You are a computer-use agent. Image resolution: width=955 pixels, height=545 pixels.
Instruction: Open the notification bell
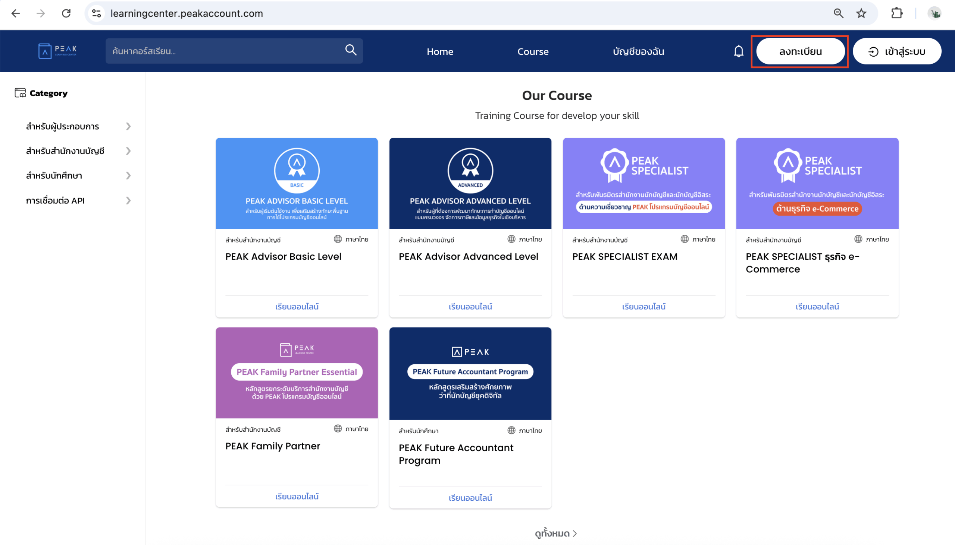(x=738, y=51)
